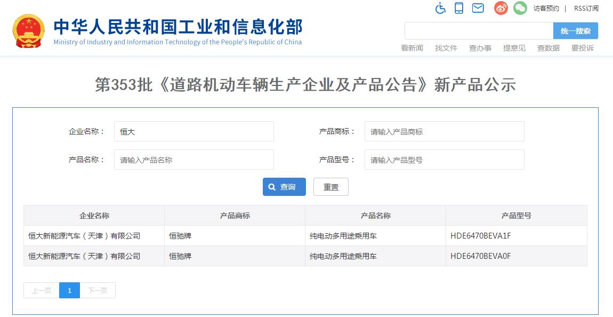Open the WeChat icon
This screenshot has width=613, height=317.
pos(520,8)
